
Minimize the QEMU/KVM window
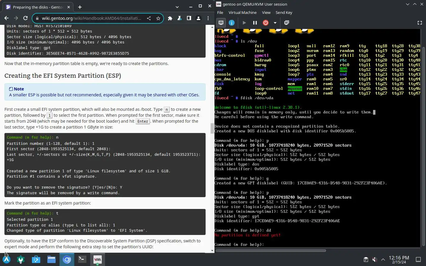point(408,4)
